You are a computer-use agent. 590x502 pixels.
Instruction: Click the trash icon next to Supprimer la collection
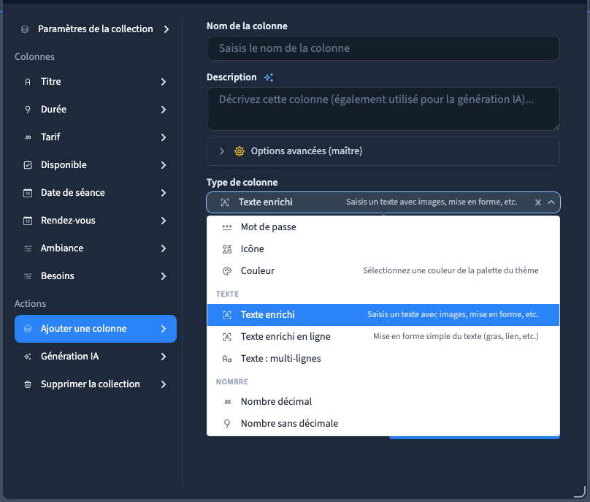(28, 384)
